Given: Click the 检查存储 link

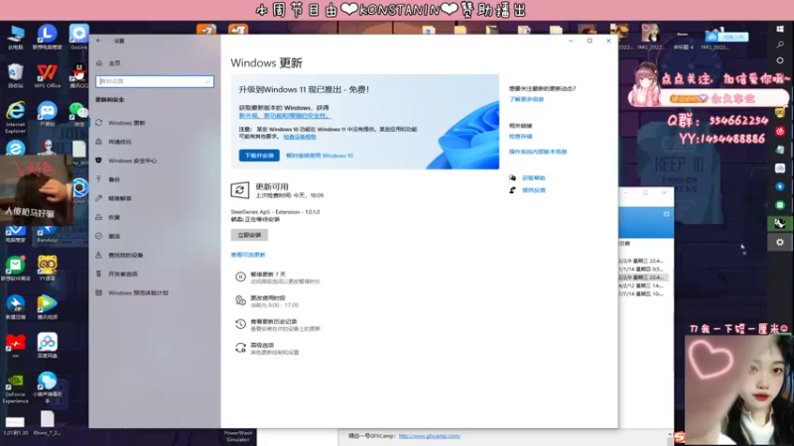Looking at the screenshot, I should [x=520, y=137].
